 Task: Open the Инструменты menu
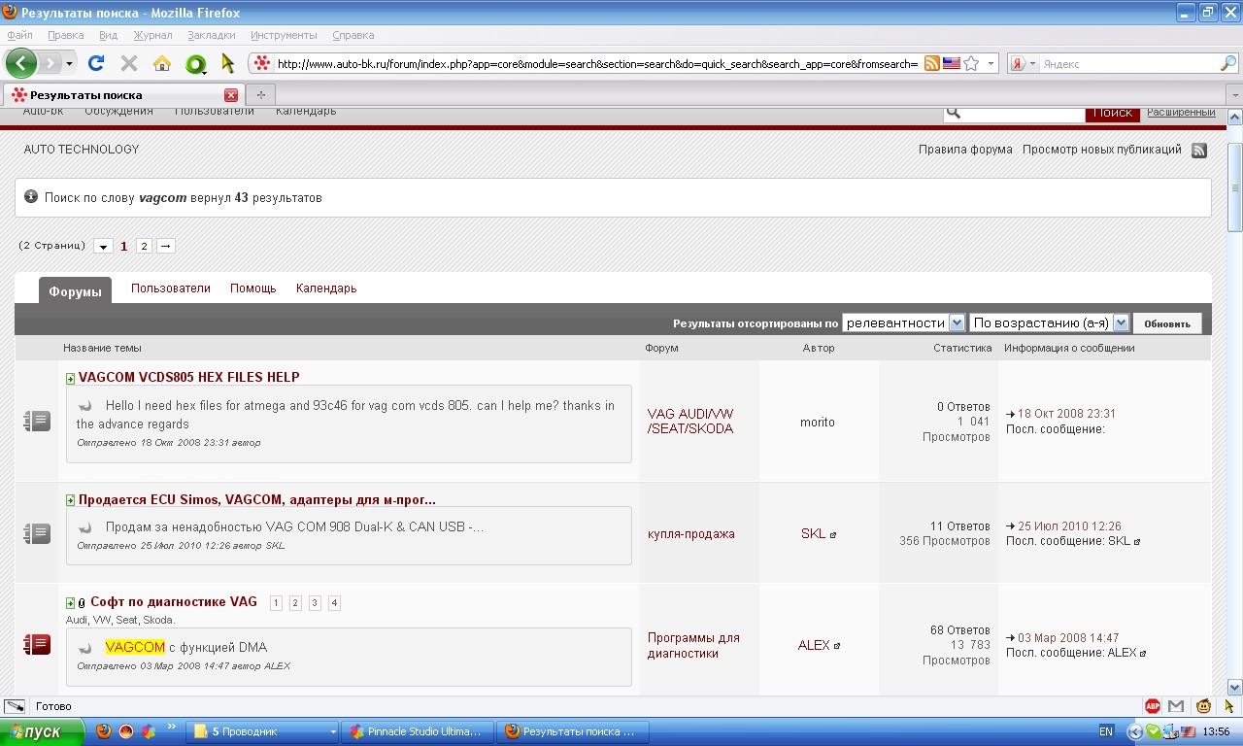tap(284, 35)
